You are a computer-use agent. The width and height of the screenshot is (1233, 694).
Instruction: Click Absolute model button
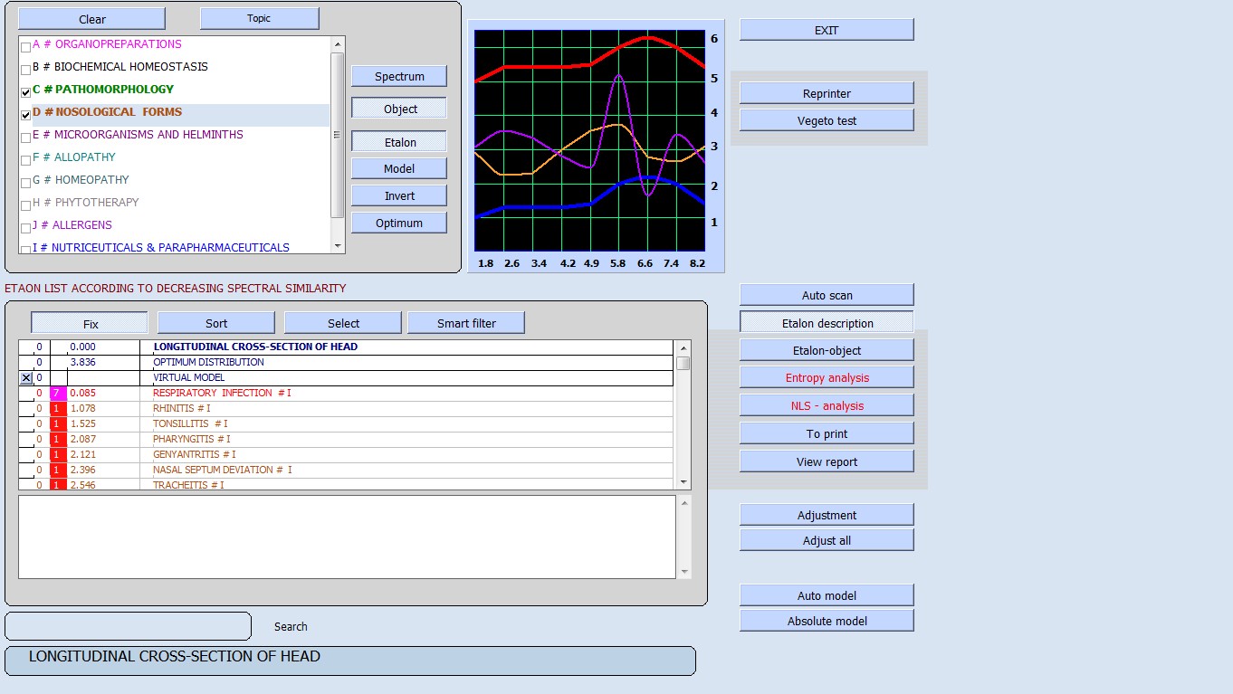pyautogui.click(x=827, y=621)
